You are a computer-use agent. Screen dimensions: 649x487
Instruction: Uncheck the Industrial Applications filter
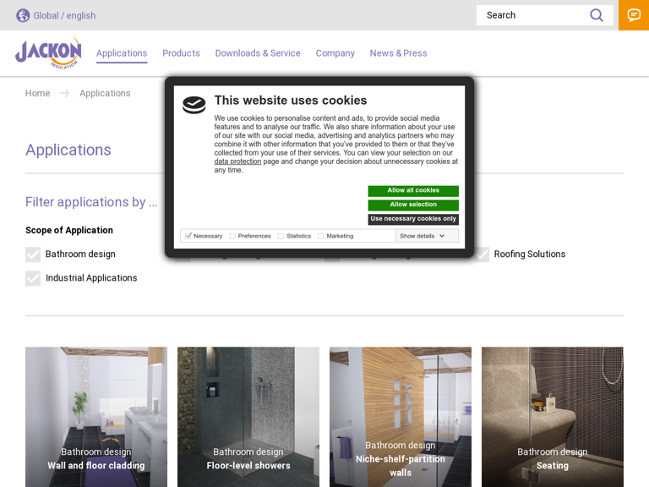click(33, 278)
